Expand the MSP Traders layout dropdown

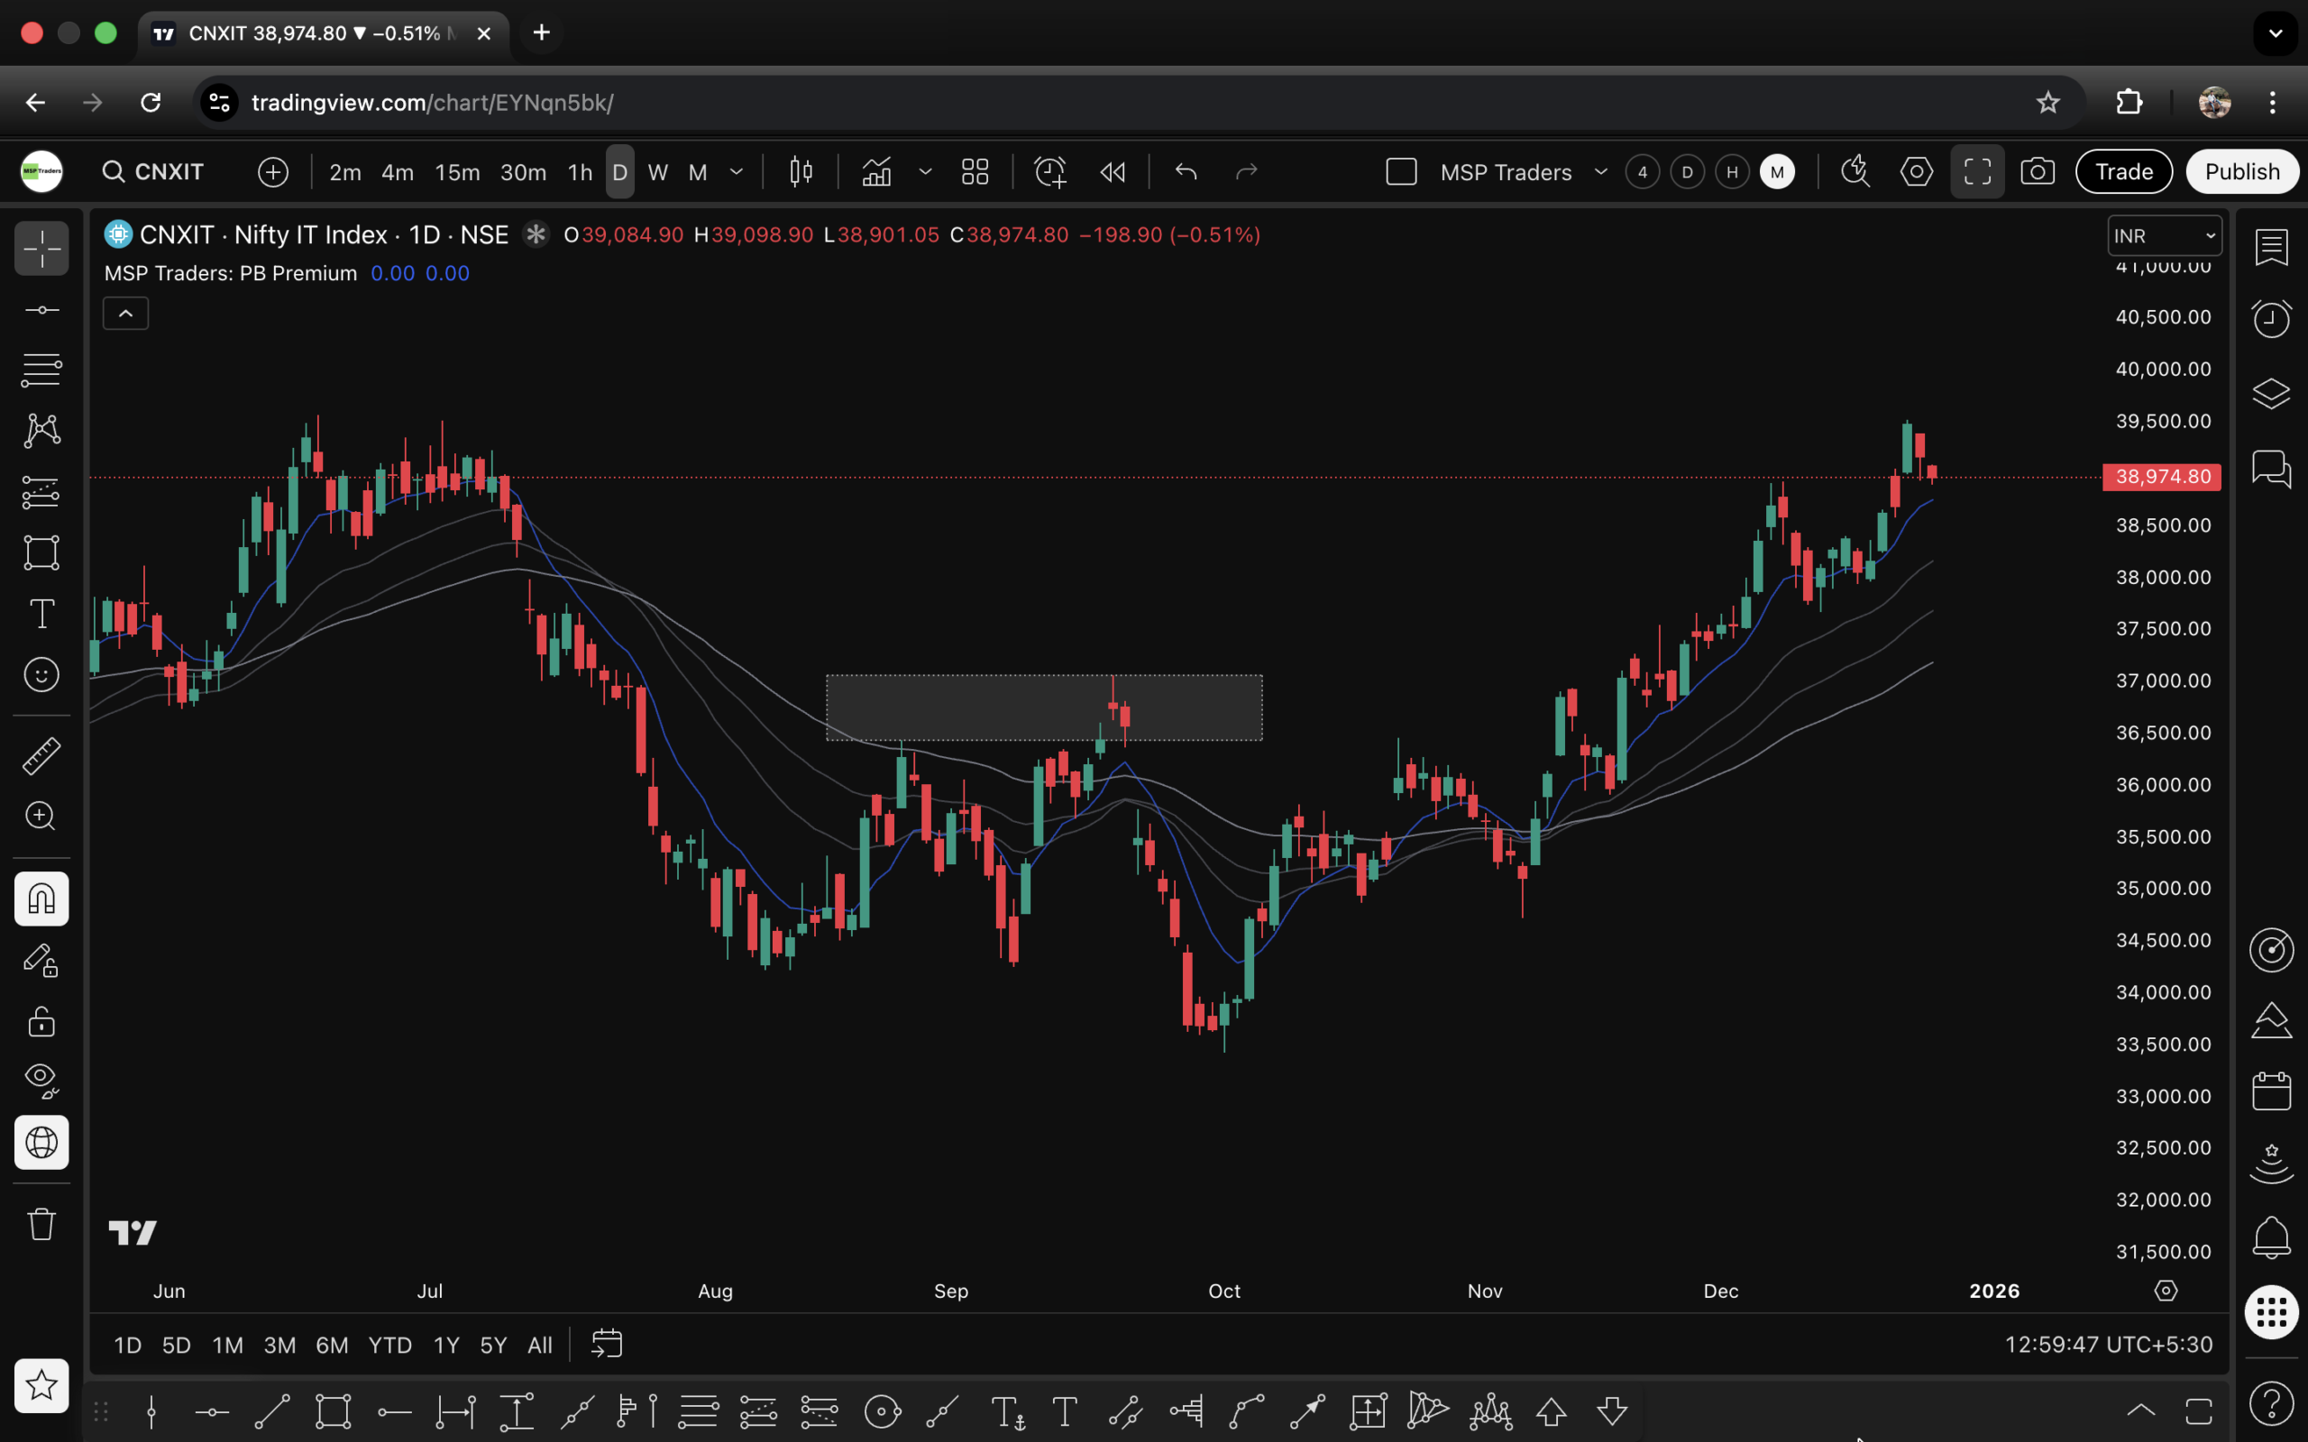pos(1601,171)
